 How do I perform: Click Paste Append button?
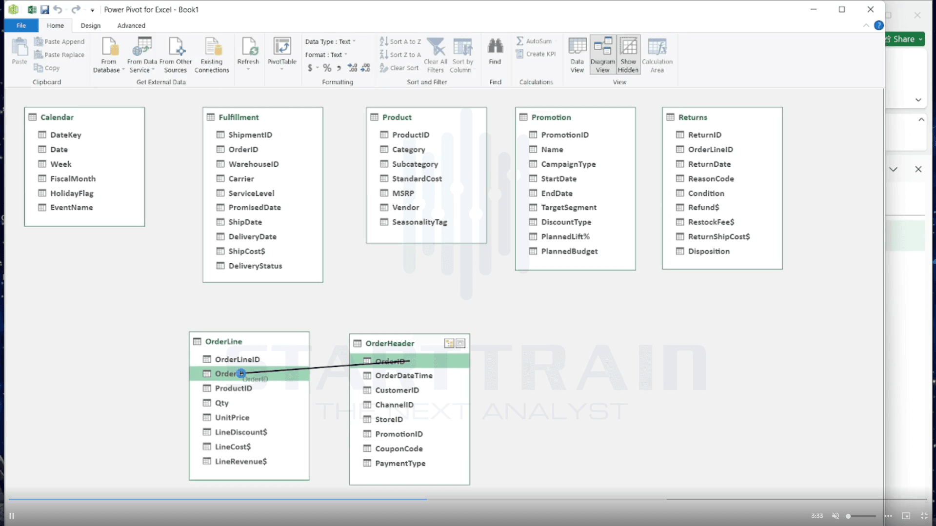pos(60,41)
